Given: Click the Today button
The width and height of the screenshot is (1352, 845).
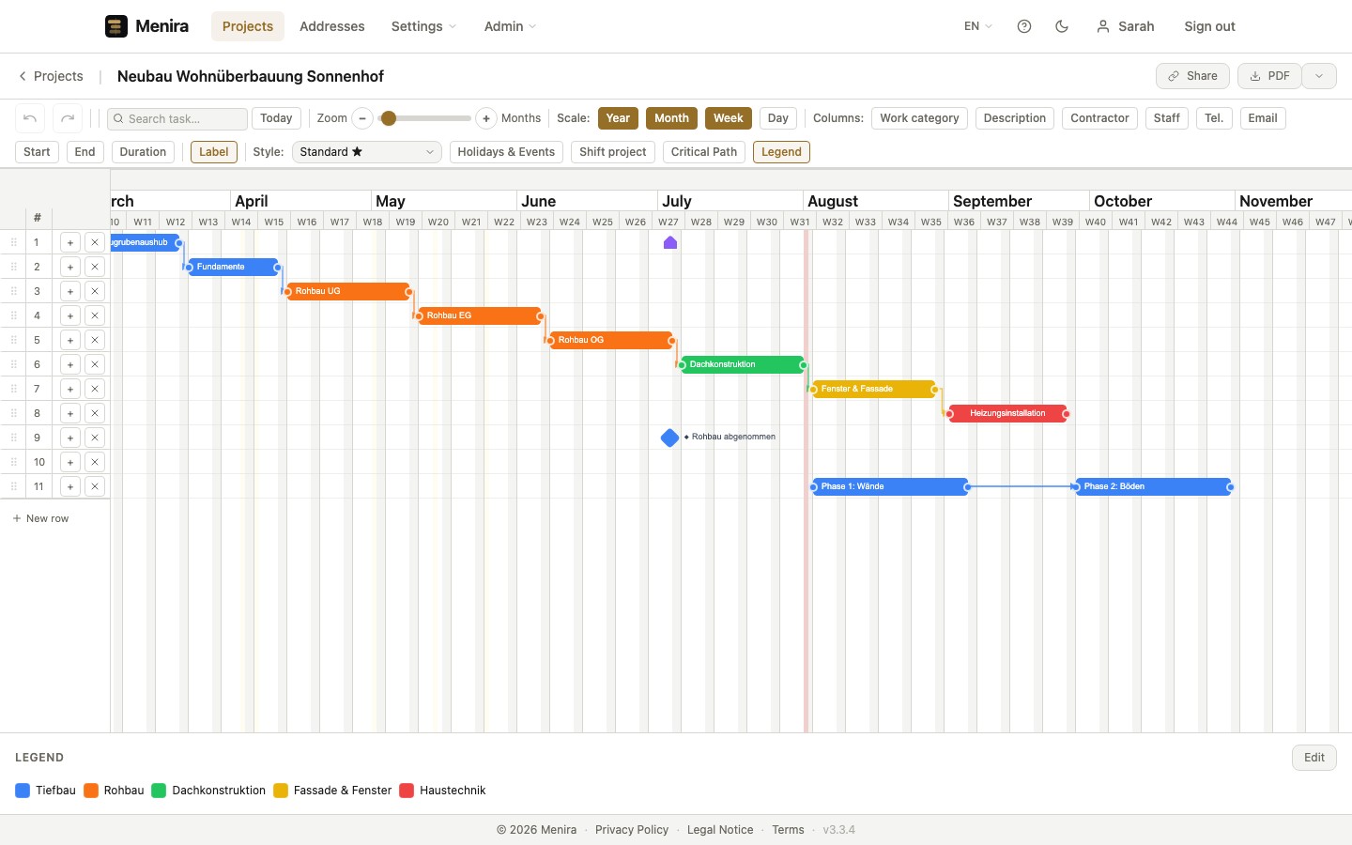Looking at the screenshot, I should click(x=276, y=118).
